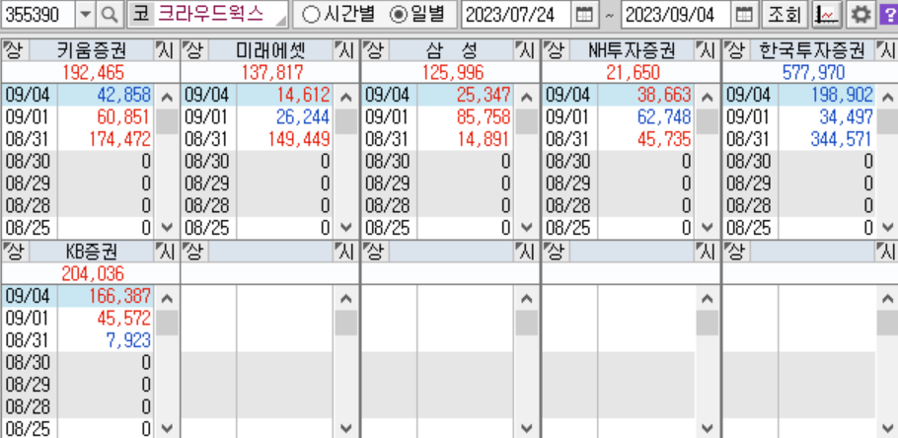Click 미래에셋 total value 137,817
The image size is (898, 438).
[270, 72]
